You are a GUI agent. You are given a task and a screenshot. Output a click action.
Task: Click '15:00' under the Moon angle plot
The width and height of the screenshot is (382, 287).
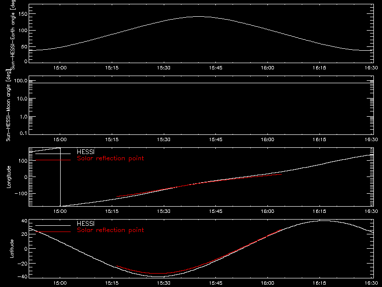point(60,140)
